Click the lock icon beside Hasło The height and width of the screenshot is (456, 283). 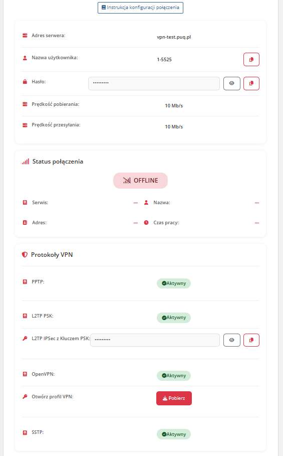(25, 82)
